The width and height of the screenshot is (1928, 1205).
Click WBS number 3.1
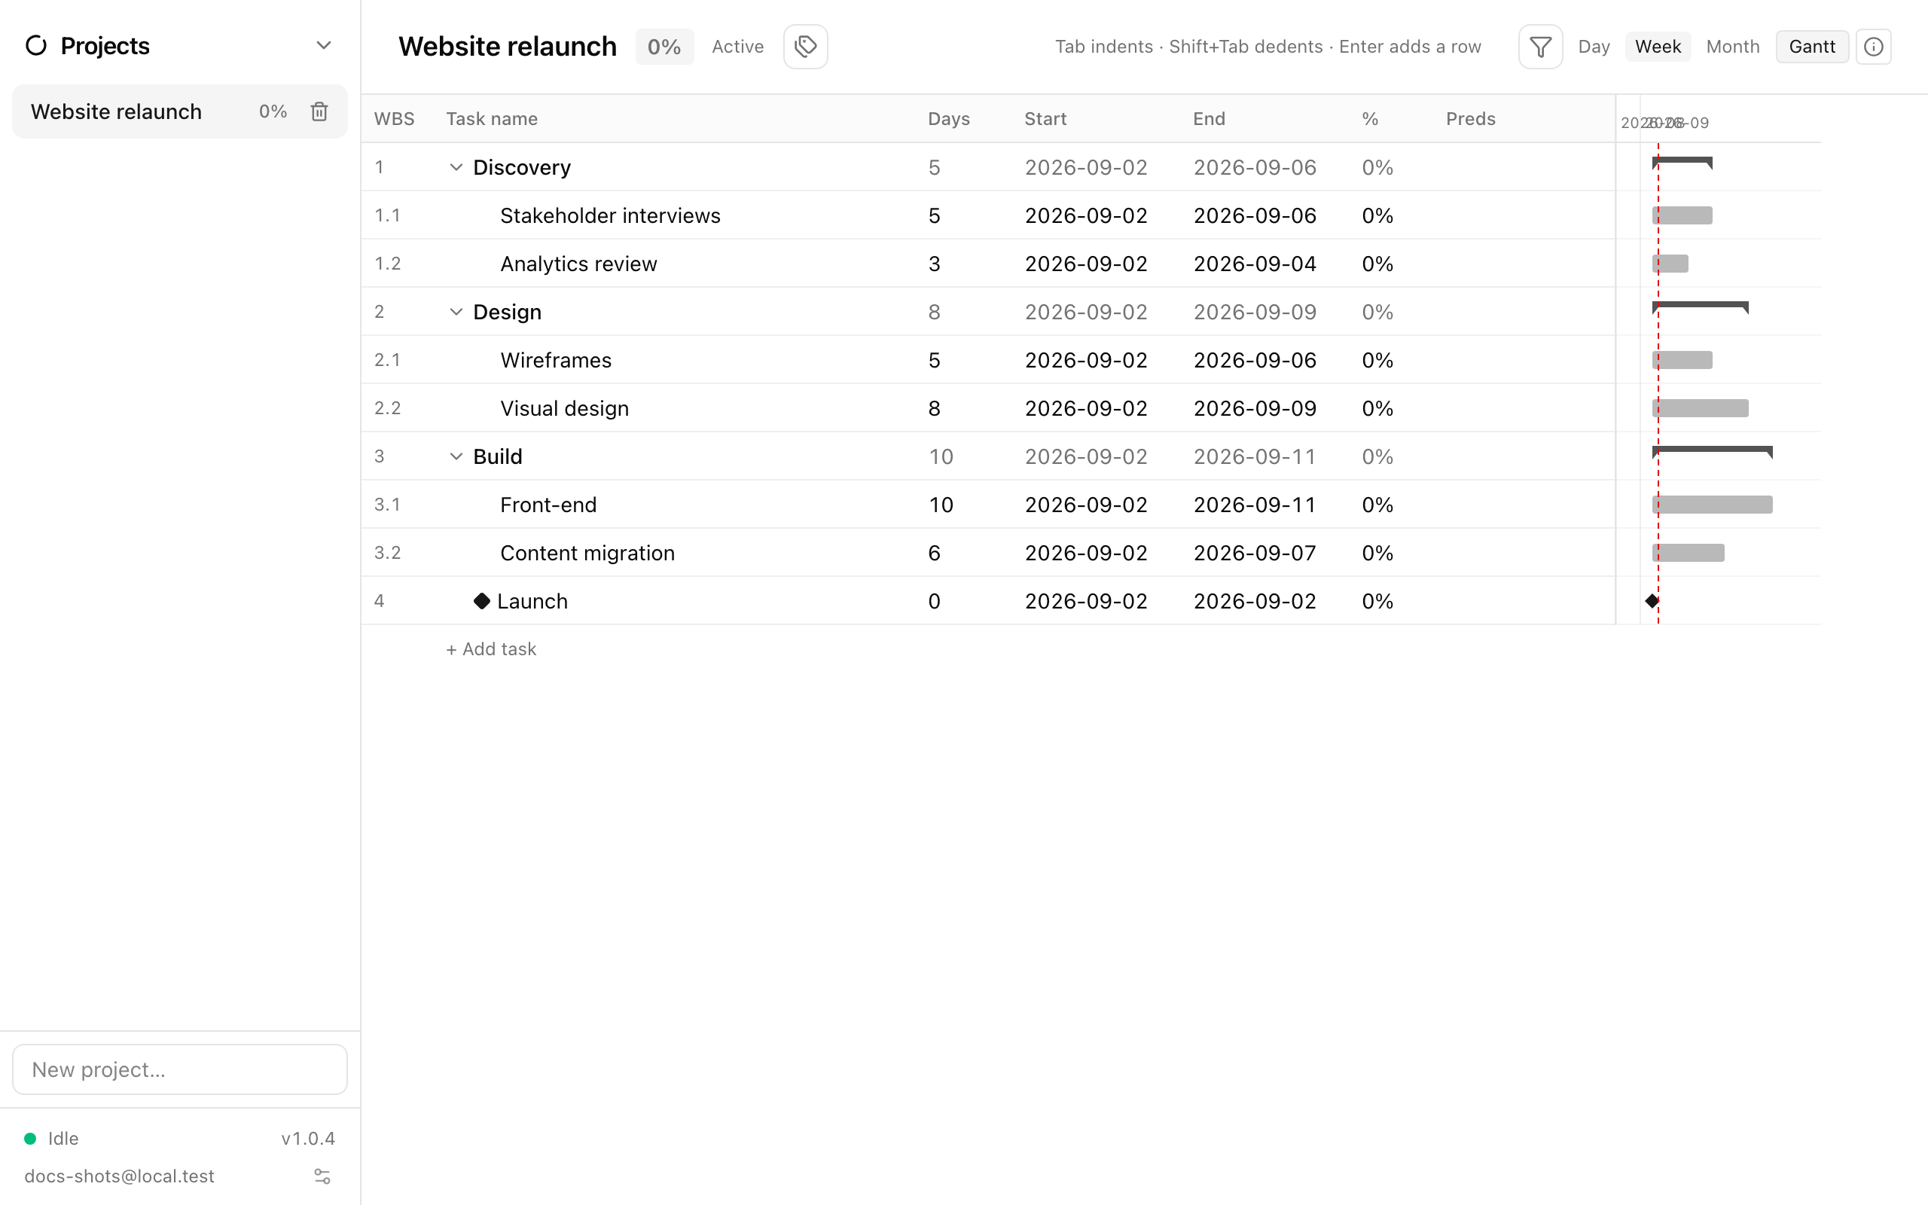coord(387,505)
